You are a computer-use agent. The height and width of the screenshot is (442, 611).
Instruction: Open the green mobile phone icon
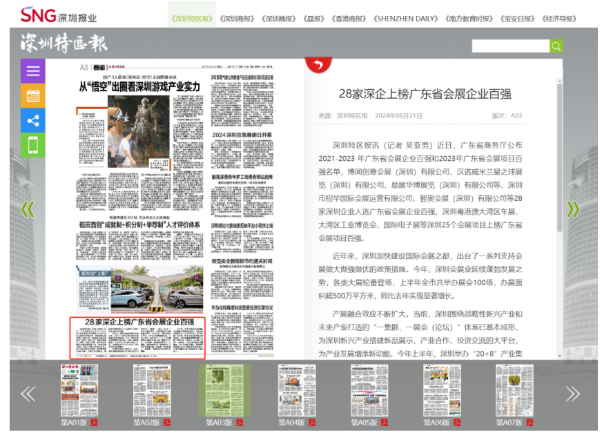click(x=32, y=145)
